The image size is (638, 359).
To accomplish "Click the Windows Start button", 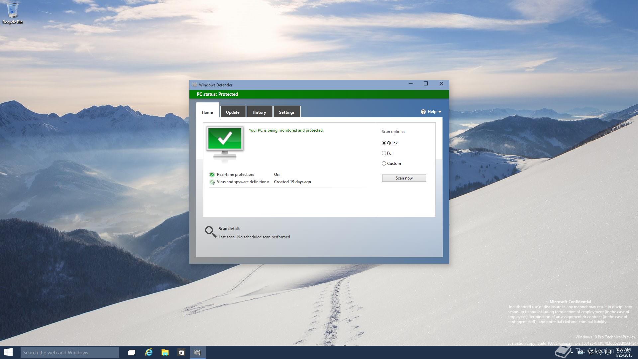I will click(8, 352).
